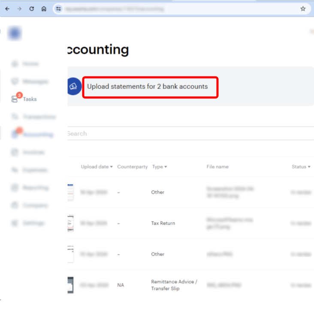The image size is (314, 317).
Task: Go back using browser back arrow
Action: click(x=7, y=9)
